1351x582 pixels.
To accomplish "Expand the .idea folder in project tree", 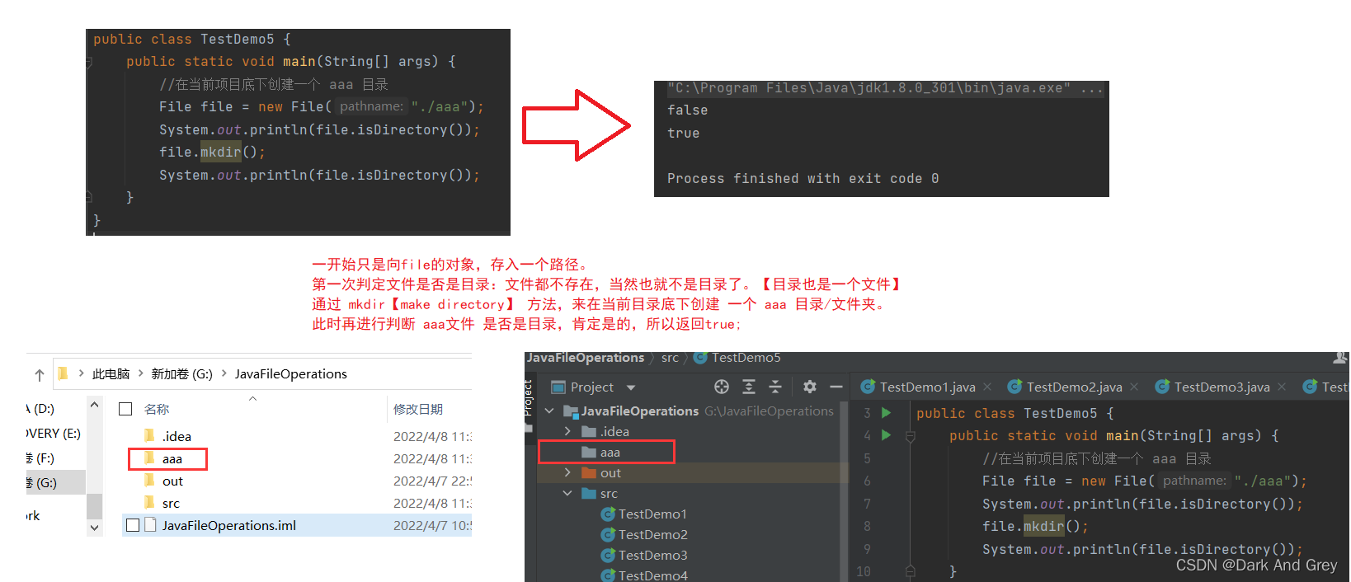I will (x=567, y=431).
